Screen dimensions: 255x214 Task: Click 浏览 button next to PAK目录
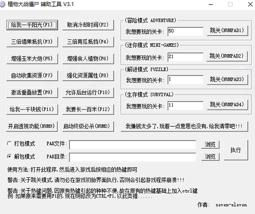coord(210,157)
